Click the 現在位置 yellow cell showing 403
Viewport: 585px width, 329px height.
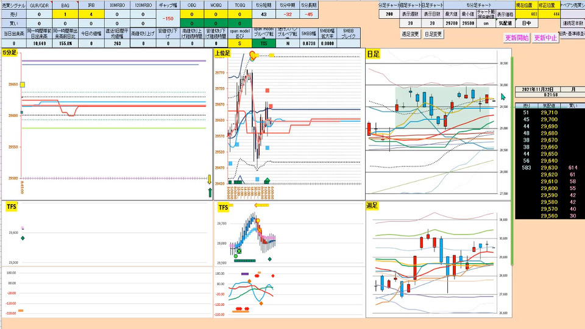click(526, 14)
